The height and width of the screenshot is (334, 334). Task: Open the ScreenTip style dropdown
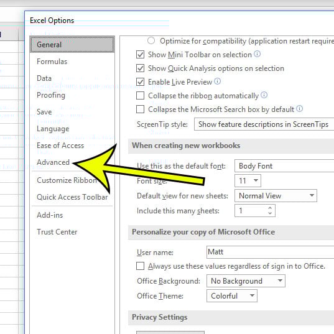(x=264, y=124)
